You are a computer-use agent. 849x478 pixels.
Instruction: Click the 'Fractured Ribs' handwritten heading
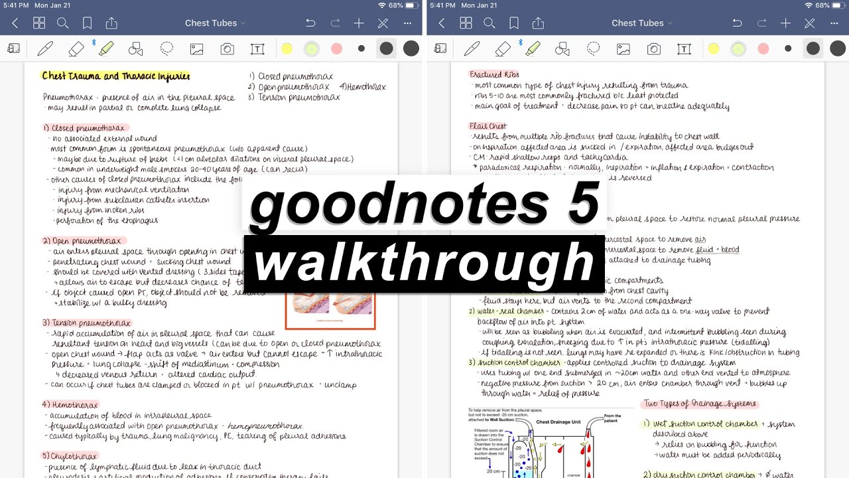(494, 74)
